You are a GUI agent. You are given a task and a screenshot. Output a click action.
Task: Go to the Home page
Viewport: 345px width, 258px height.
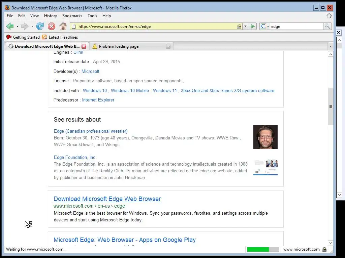pos(63,26)
